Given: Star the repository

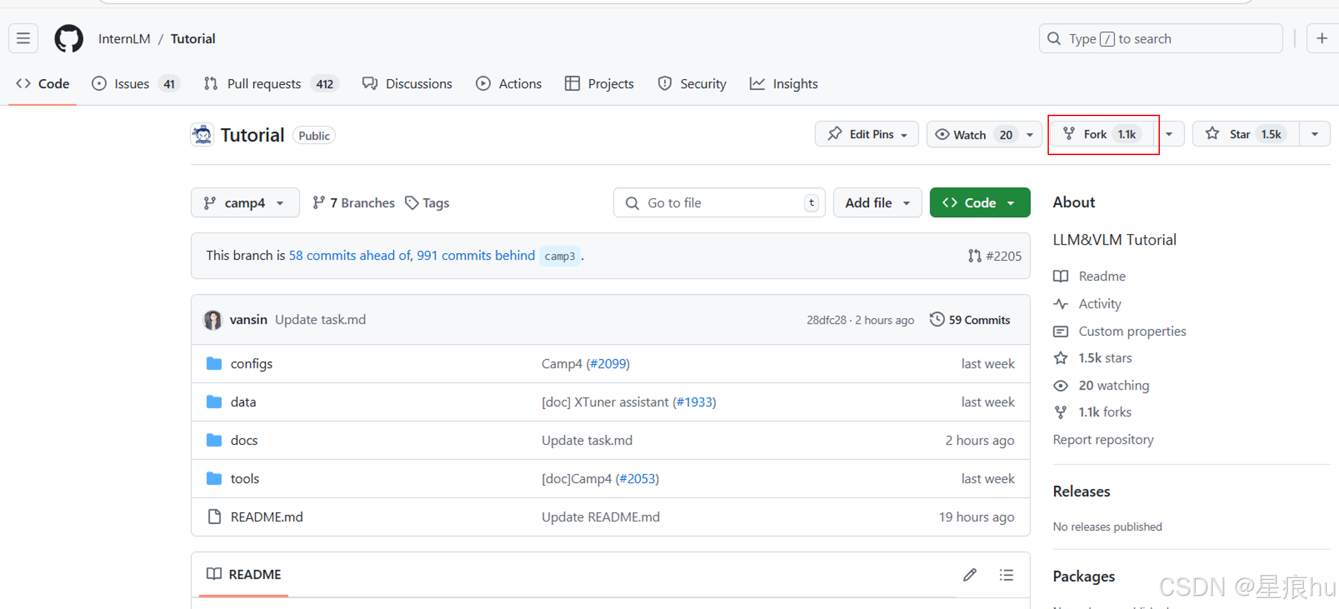Looking at the screenshot, I should [x=1246, y=134].
